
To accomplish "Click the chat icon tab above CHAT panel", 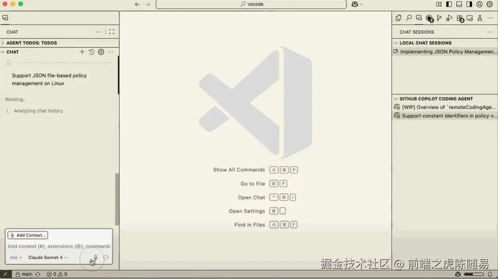I will pyautogui.click(x=5, y=18).
